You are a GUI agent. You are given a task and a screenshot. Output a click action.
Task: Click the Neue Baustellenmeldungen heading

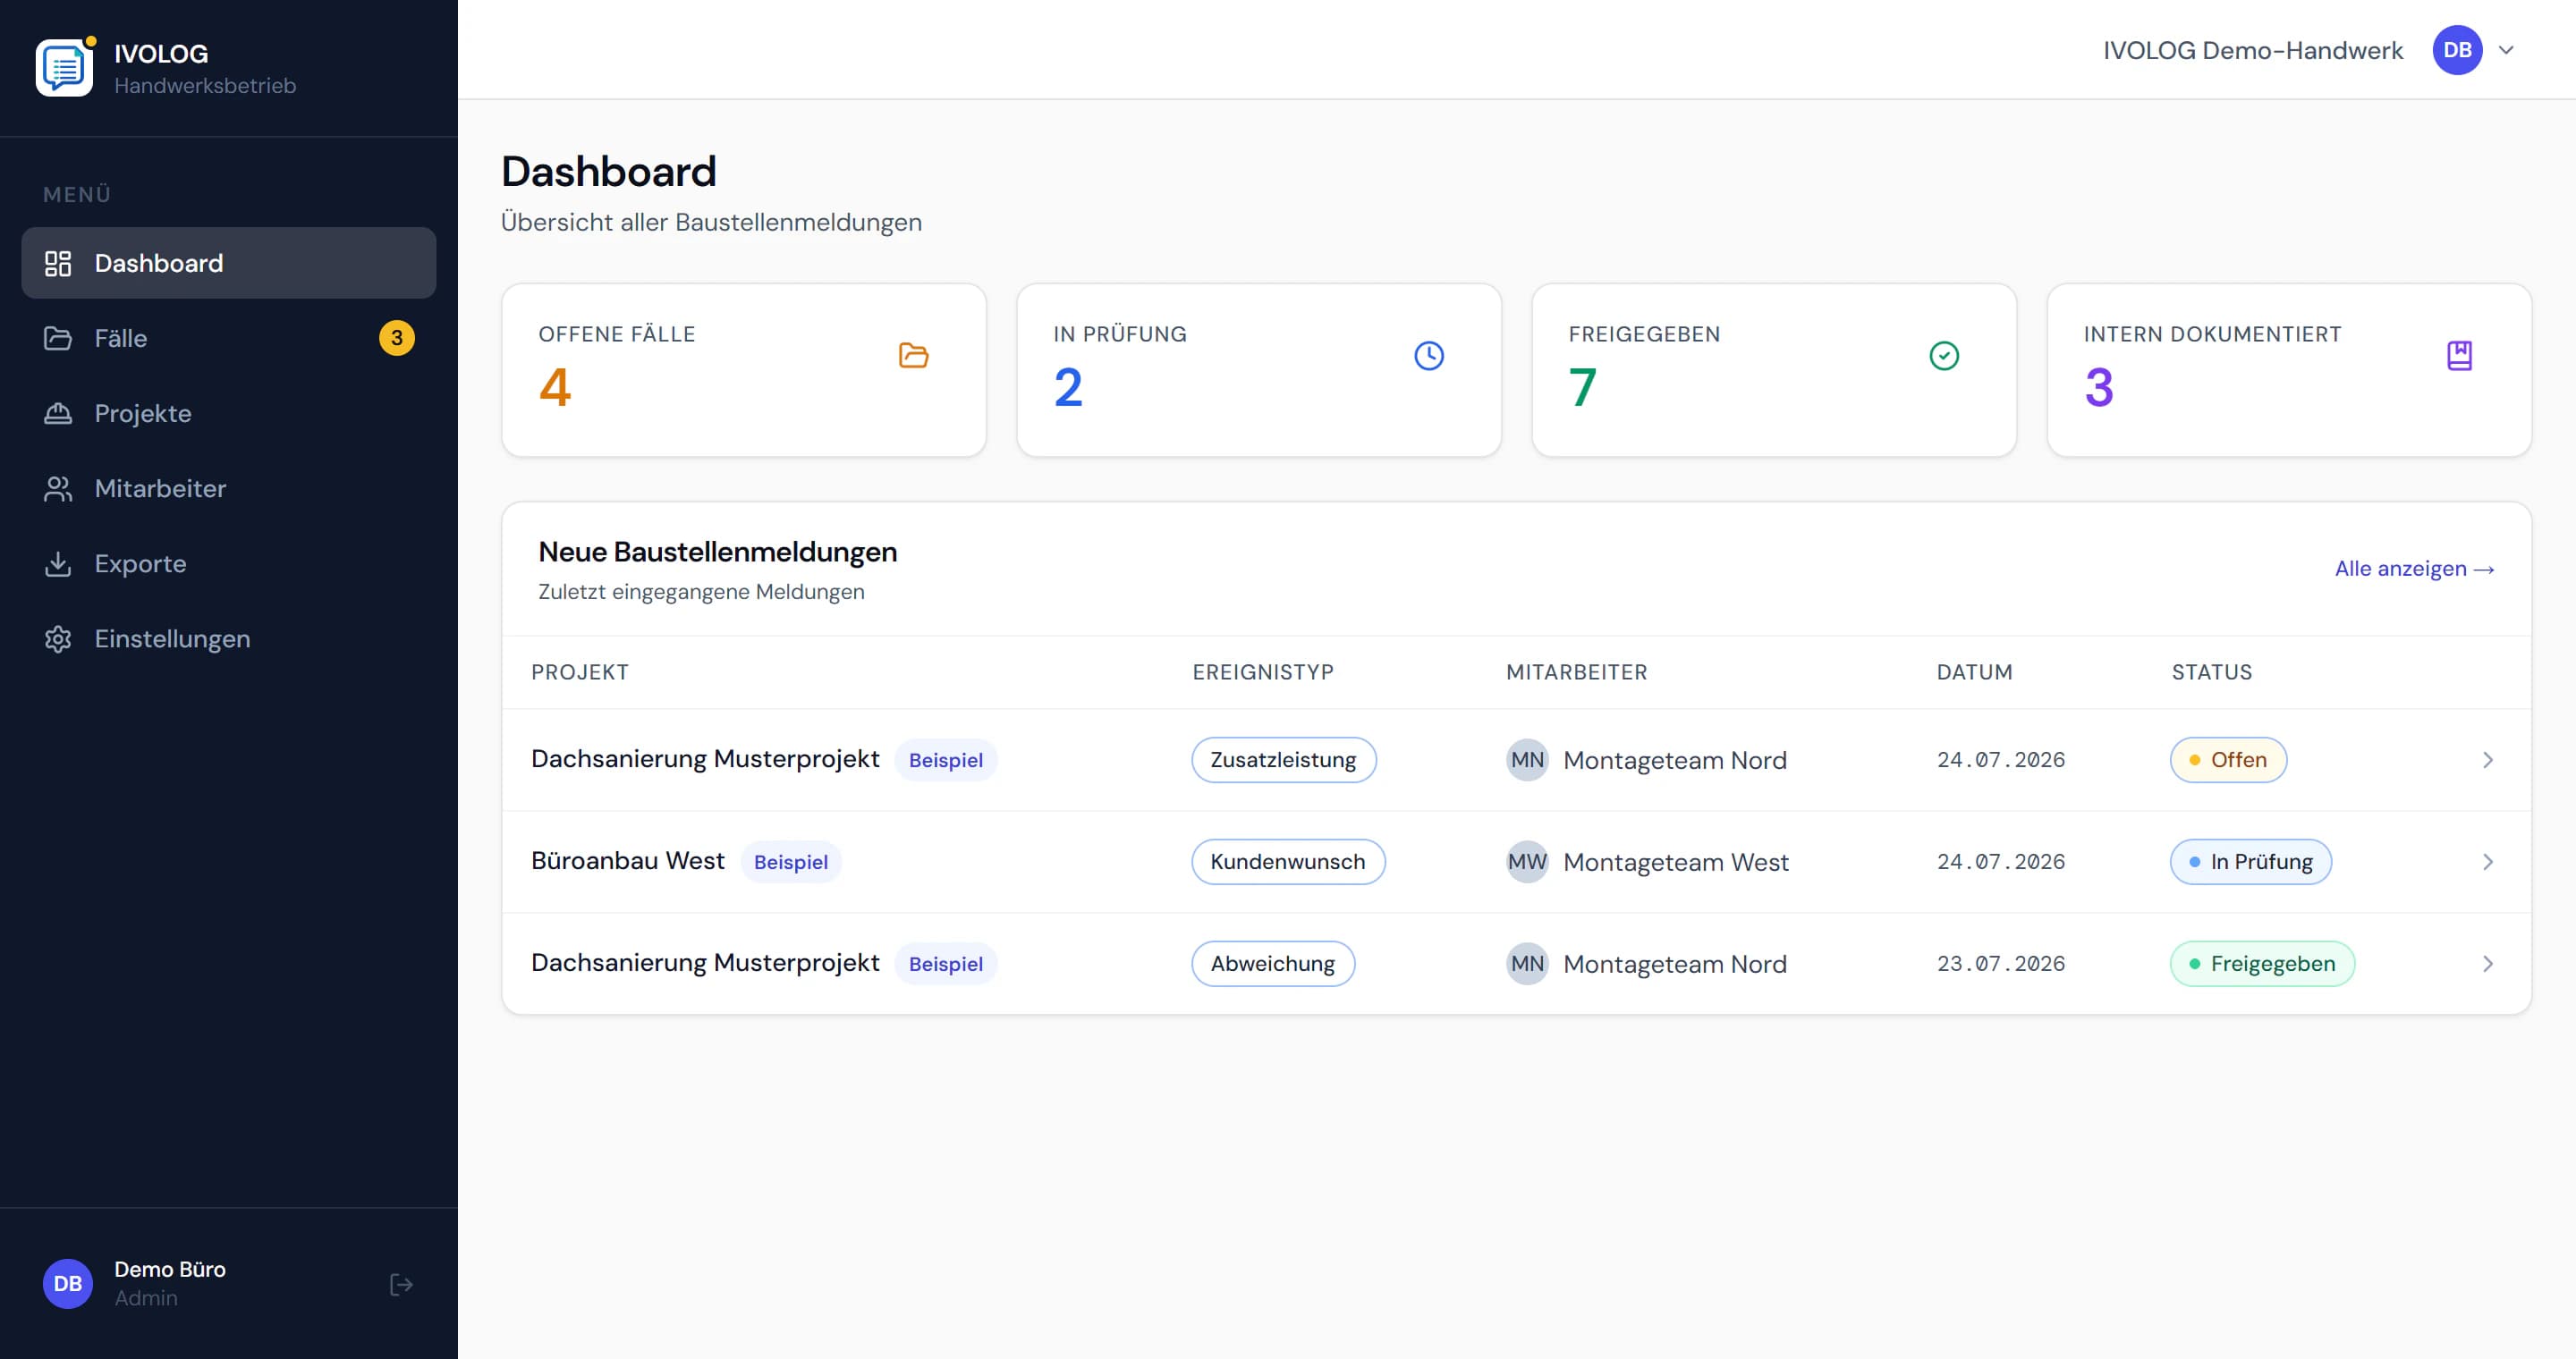718,552
